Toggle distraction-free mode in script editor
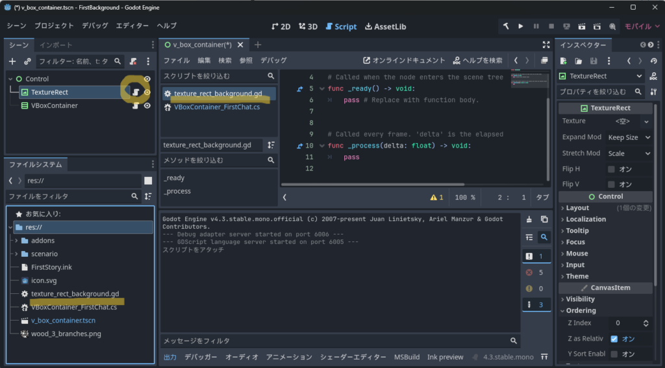Viewport: 665px width, 368px height. tap(546, 45)
